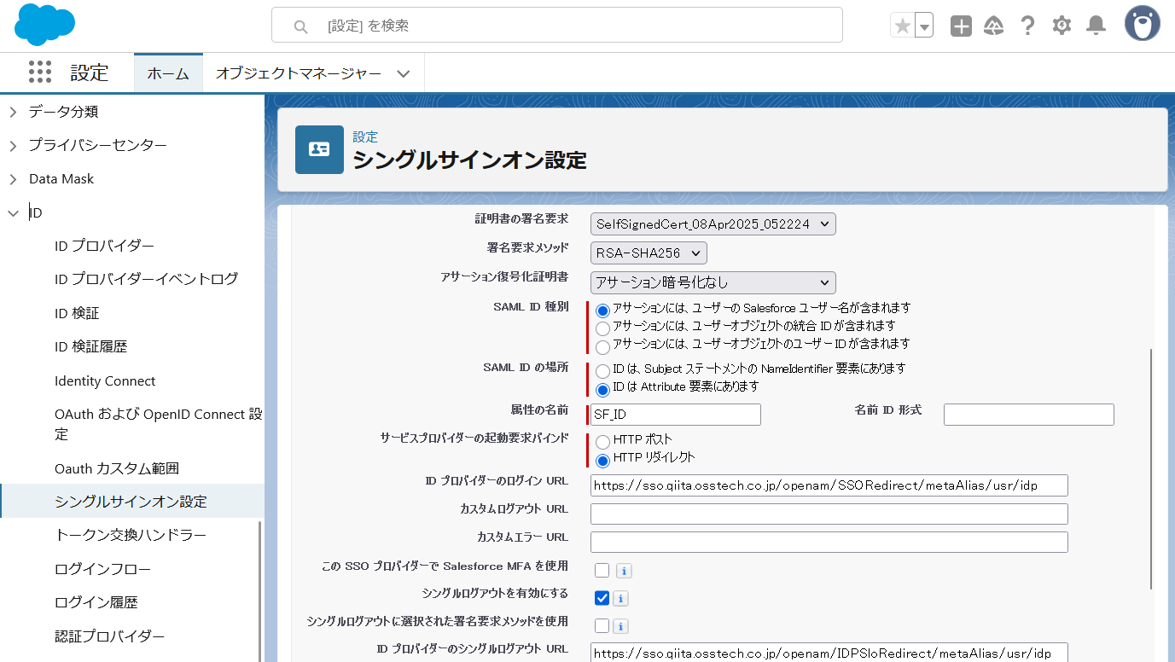The image size is (1175, 662).
Task: Click the single sign-on page header icon
Action: point(319,149)
